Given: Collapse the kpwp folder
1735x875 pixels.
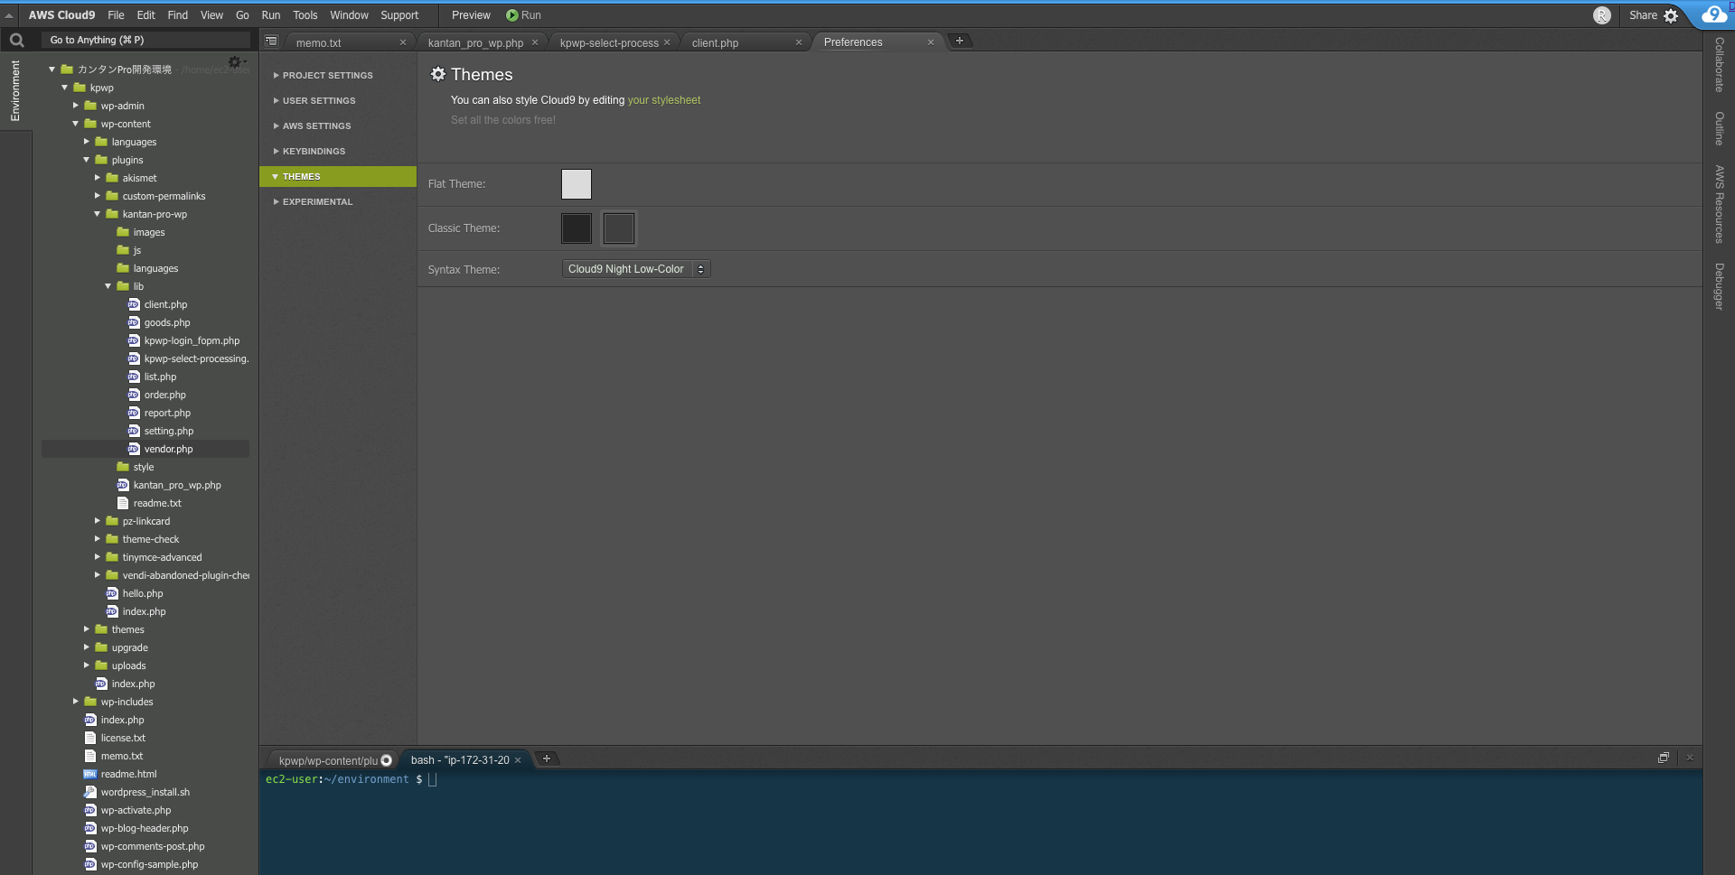Looking at the screenshot, I should 65,88.
